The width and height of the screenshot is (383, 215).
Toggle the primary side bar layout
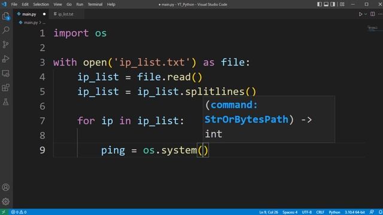(319, 4)
